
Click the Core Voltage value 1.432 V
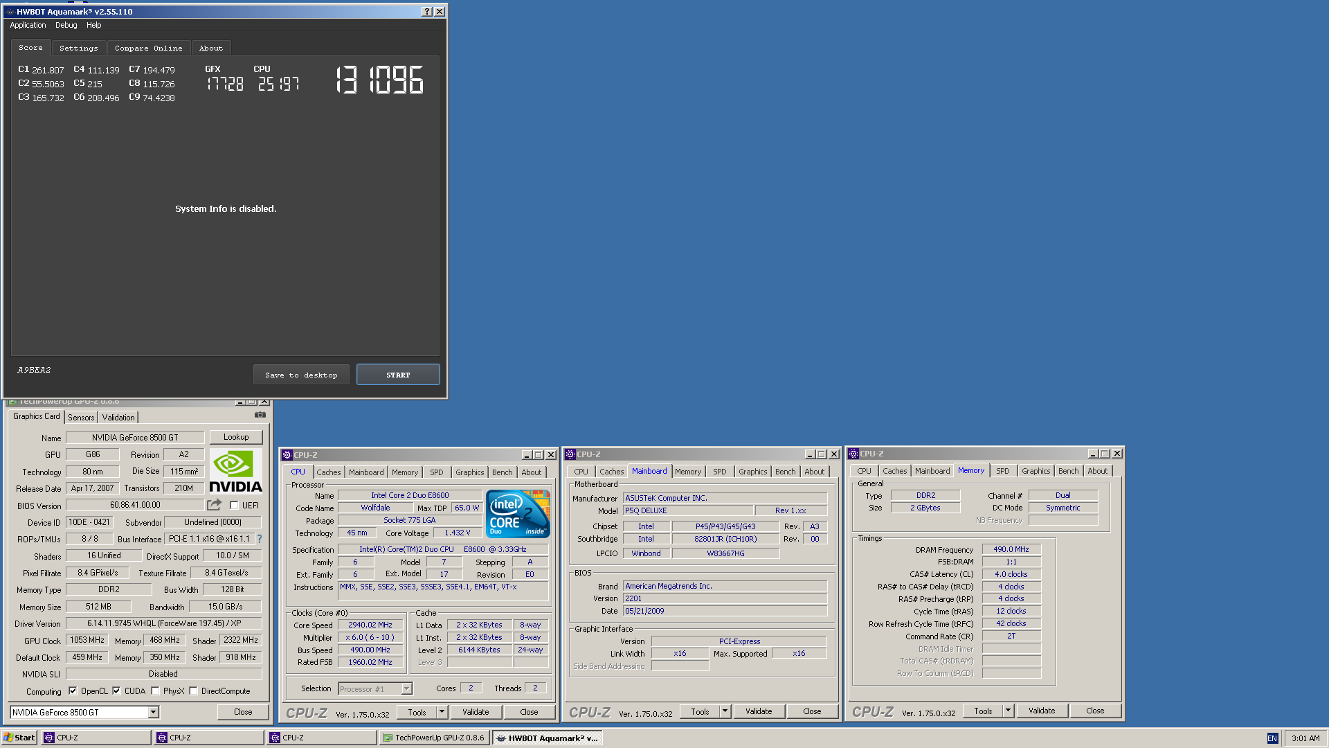point(457,533)
